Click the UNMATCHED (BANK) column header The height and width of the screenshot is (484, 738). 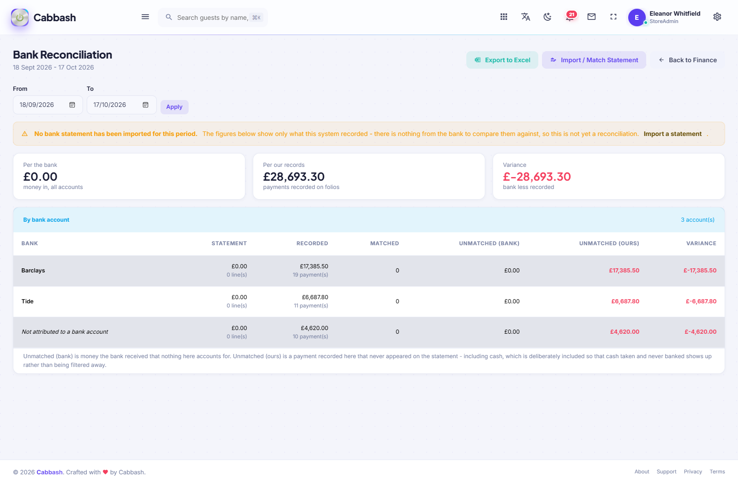(489, 243)
